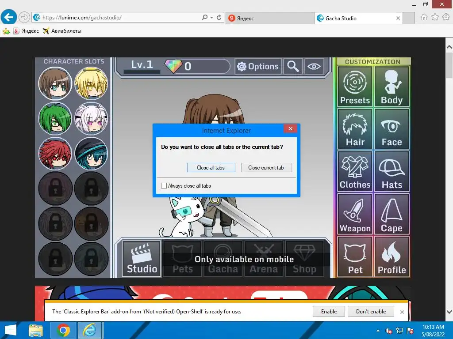Enable the Classic Explorer Bar add-on
The image size is (453, 339).
(x=329, y=311)
